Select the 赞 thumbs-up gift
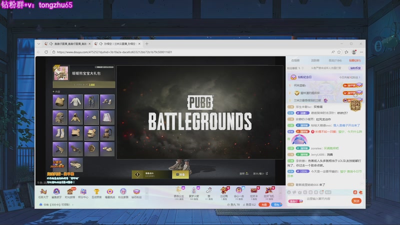The width and height of the screenshot is (400, 225). pos(209,193)
